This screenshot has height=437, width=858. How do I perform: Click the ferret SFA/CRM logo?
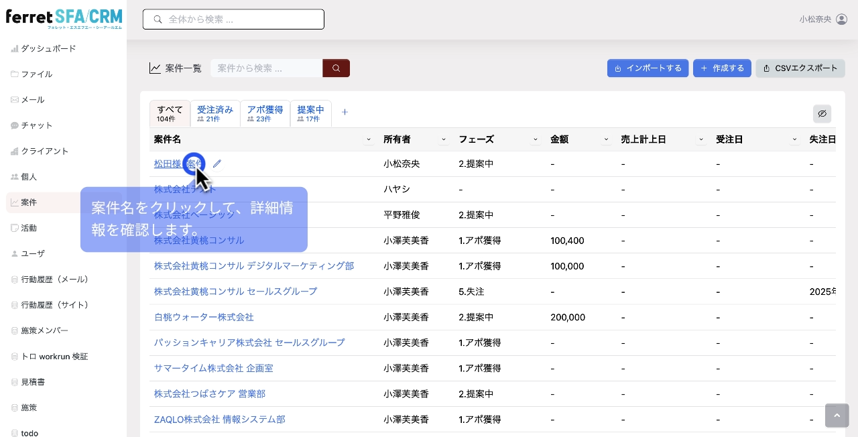64,18
